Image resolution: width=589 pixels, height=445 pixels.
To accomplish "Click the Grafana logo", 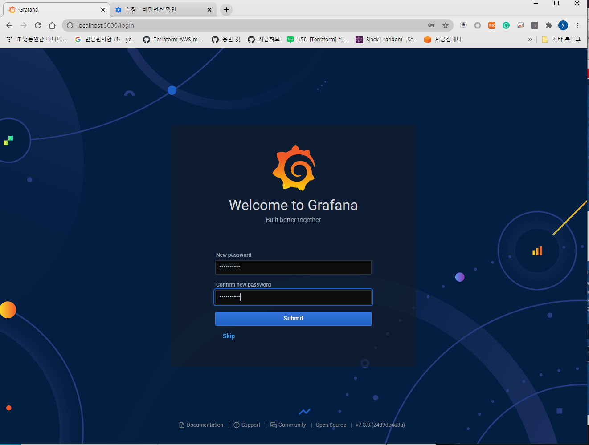I will 294,168.
